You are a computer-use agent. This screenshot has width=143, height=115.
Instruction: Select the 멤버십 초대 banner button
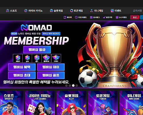point(22,75)
